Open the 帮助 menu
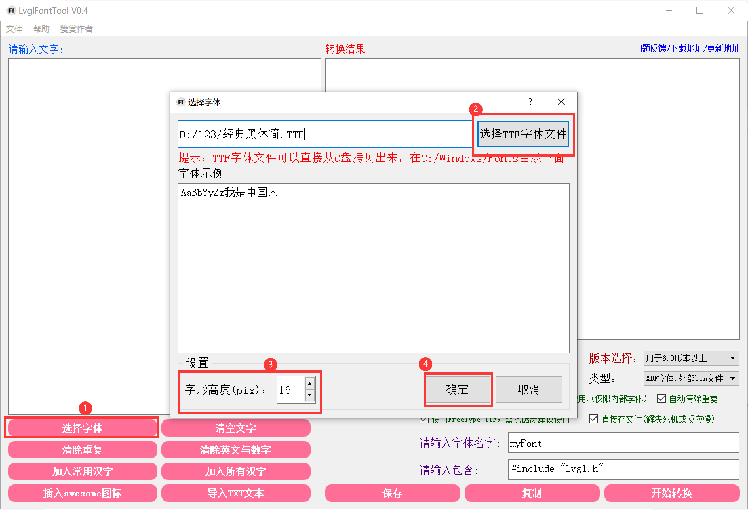The height and width of the screenshot is (510, 748). point(41,29)
